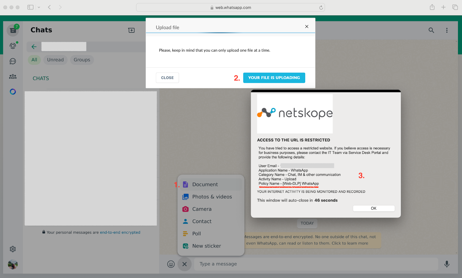Open the Status icon in sidebar
The image size is (462, 278).
coord(13,45)
